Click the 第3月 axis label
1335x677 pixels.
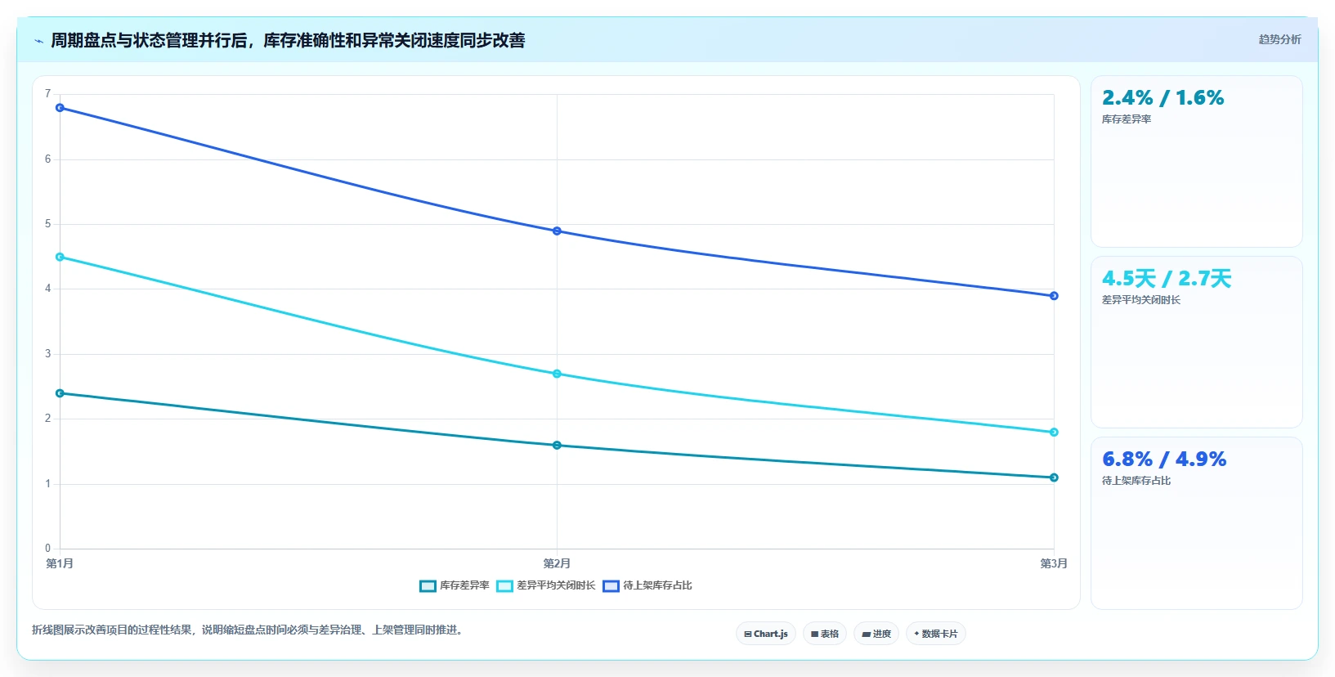[1054, 563]
